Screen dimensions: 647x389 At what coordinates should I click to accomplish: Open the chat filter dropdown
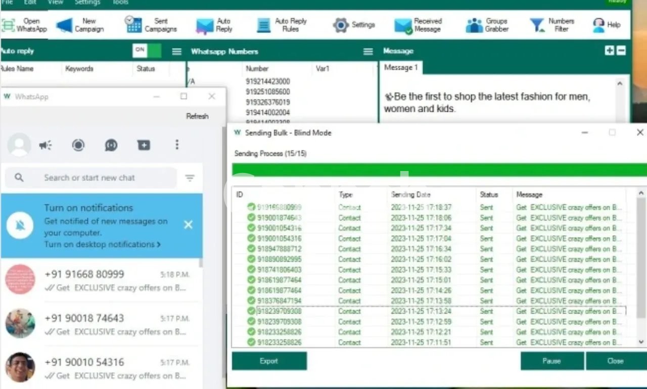pos(190,178)
